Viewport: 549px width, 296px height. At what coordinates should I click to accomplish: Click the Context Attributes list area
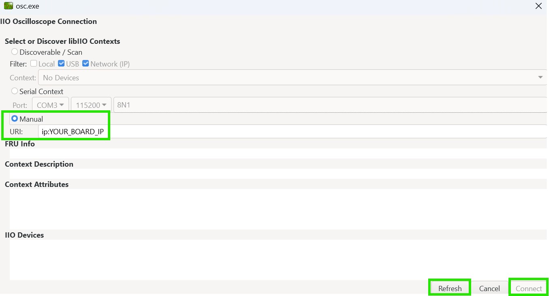coord(278,209)
